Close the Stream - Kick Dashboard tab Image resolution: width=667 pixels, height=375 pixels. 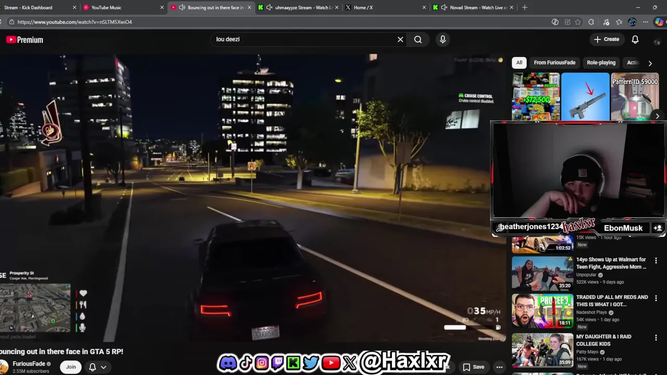(x=75, y=7)
